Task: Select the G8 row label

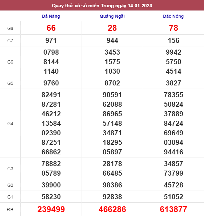Action: 10,28
